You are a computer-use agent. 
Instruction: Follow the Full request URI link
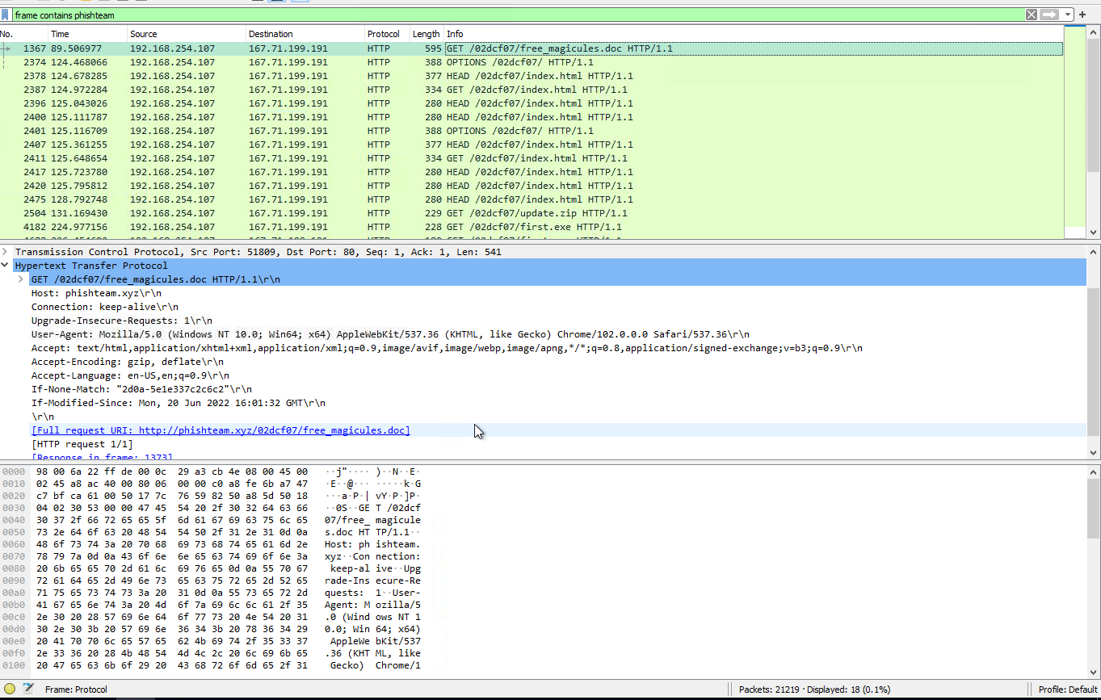(220, 430)
